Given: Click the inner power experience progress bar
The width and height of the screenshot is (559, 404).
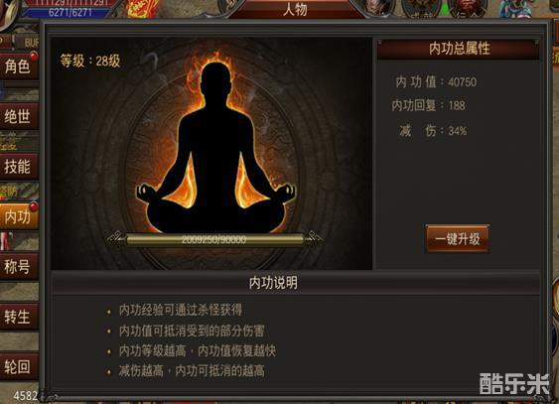Looking at the screenshot, I should point(214,239).
